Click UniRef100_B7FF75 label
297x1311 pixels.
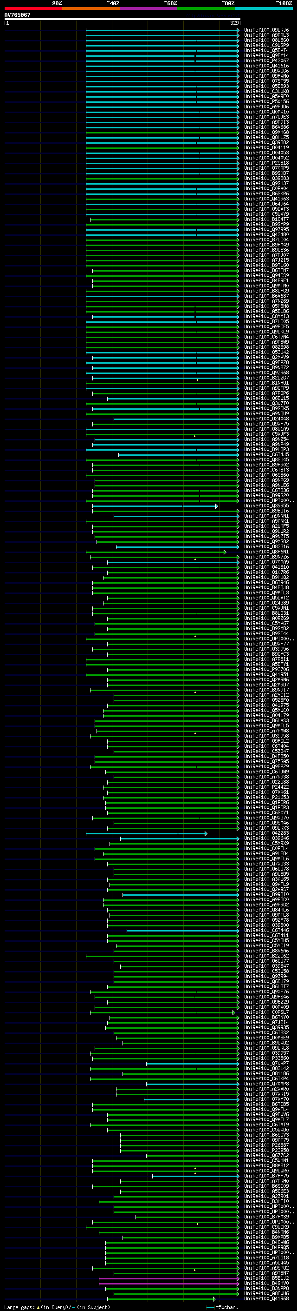coord(266,1176)
